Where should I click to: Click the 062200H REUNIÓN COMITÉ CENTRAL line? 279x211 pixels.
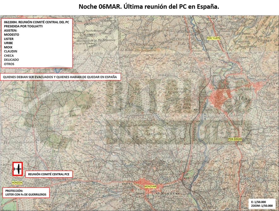point(37,22)
